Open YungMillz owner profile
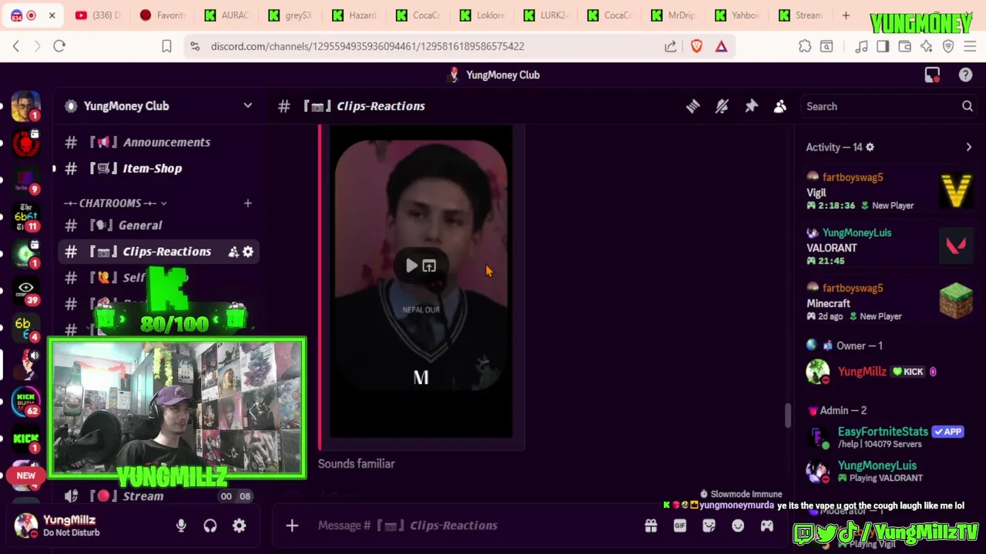Image resolution: width=986 pixels, height=554 pixels. point(886,372)
